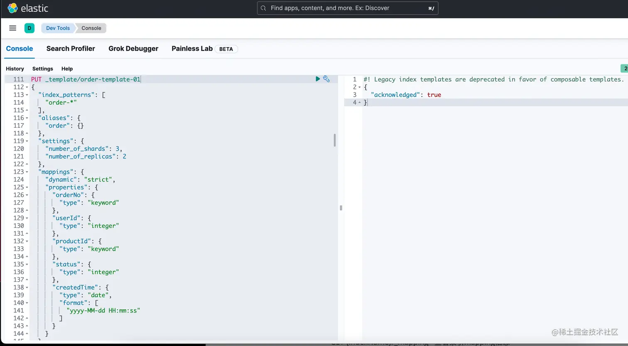Click the "userId" field name

click(x=66, y=218)
